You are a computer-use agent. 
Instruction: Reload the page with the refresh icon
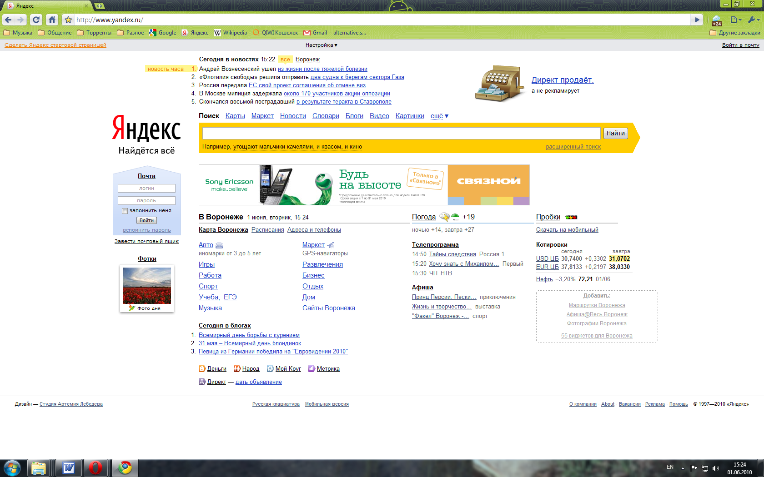[x=36, y=20]
